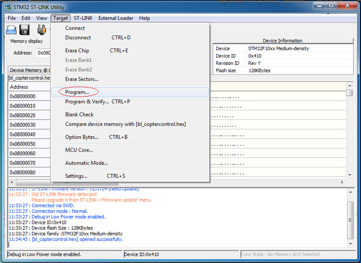Open the Edit menu
Viewport: 361px width, 263px height.
(x=26, y=18)
